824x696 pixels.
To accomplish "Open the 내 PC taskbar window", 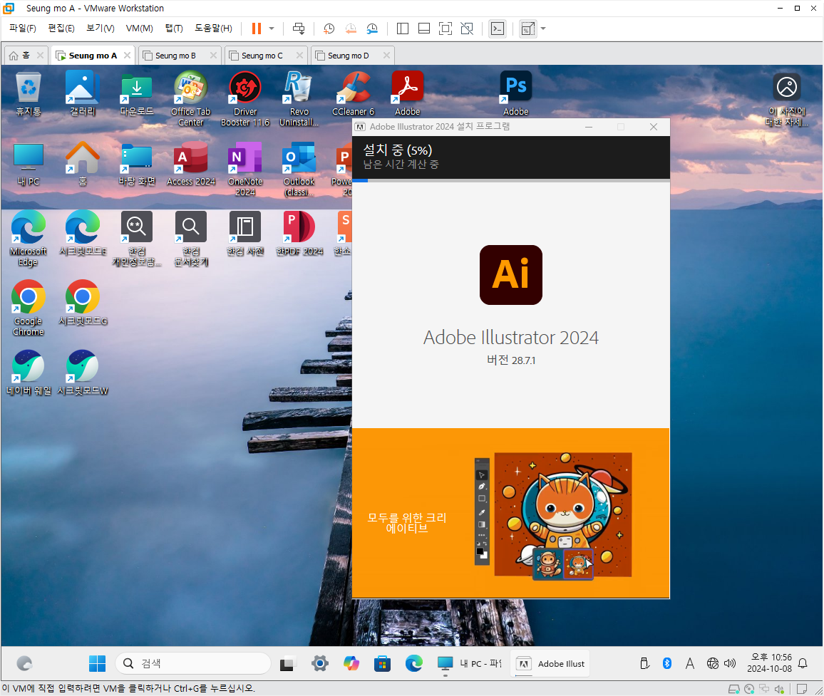I will pos(469,663).
